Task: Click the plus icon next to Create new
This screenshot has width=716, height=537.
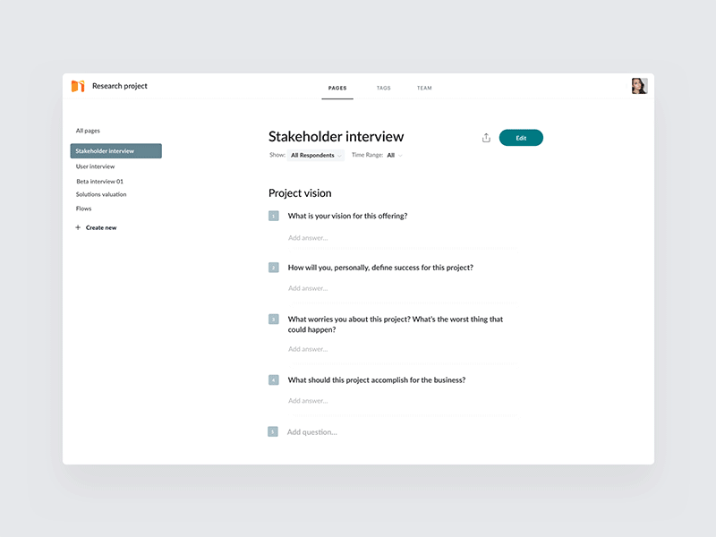Action: coord(79,227)
